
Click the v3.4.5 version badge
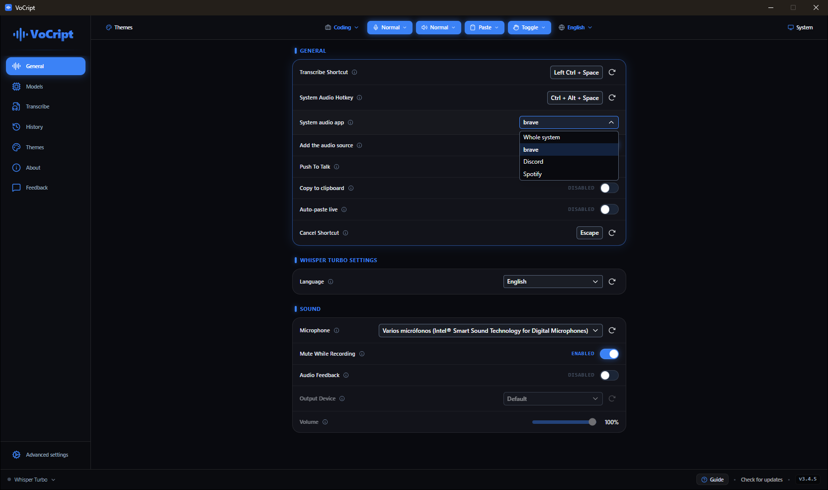coord(808,479)
